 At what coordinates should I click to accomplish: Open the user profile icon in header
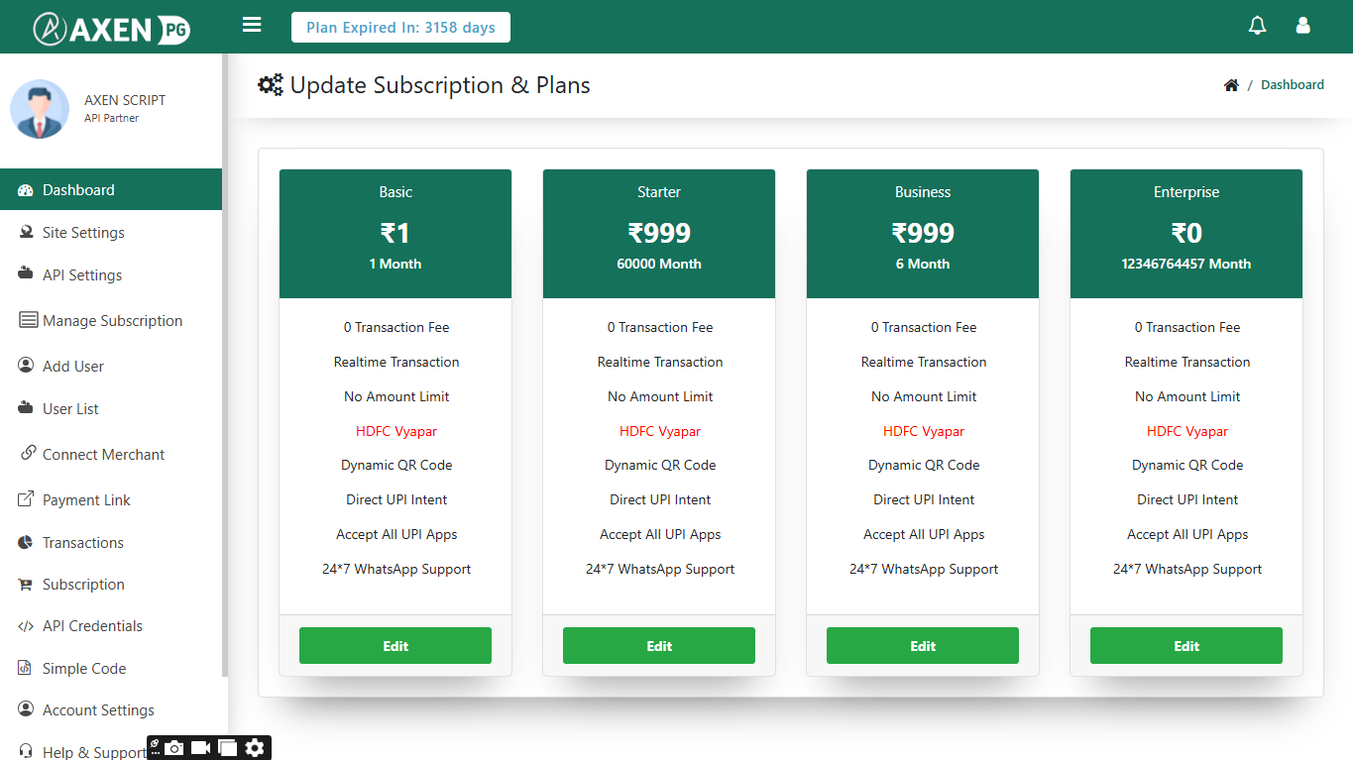(1303, 26)
